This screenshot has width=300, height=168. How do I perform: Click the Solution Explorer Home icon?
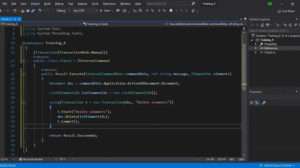click(x=262, y=25)
